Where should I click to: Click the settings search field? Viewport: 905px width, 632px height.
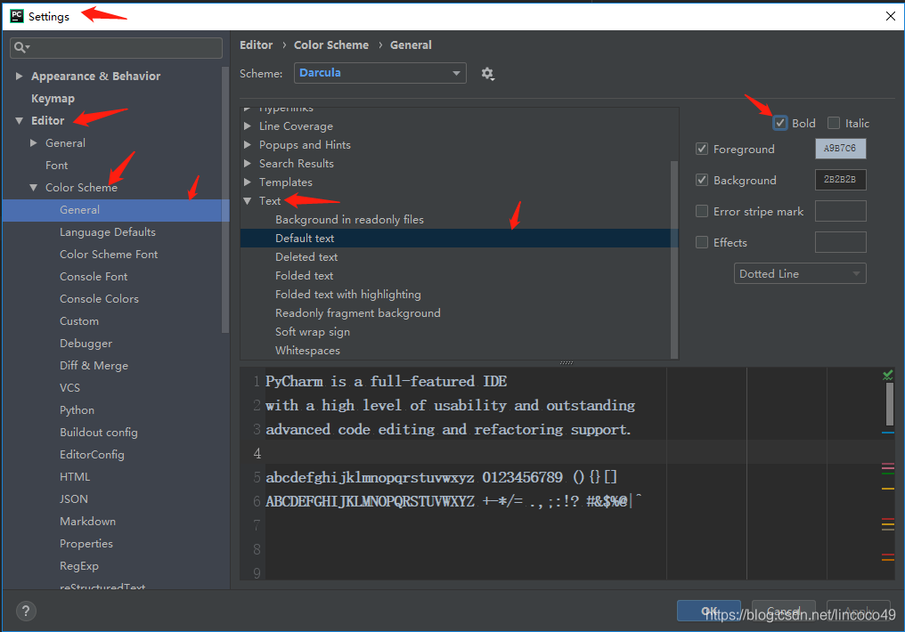(x=116, y=48)
